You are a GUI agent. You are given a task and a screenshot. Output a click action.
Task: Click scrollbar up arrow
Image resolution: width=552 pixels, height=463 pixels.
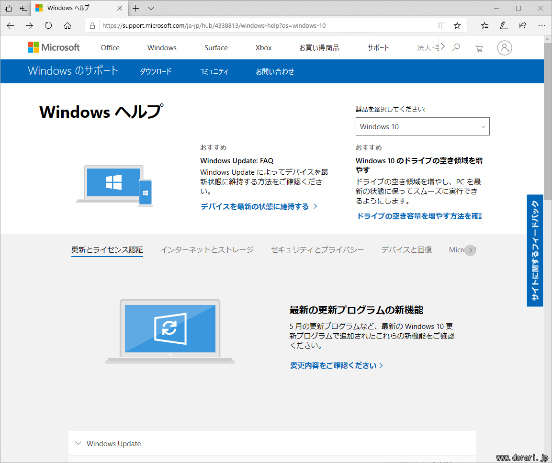548,39
